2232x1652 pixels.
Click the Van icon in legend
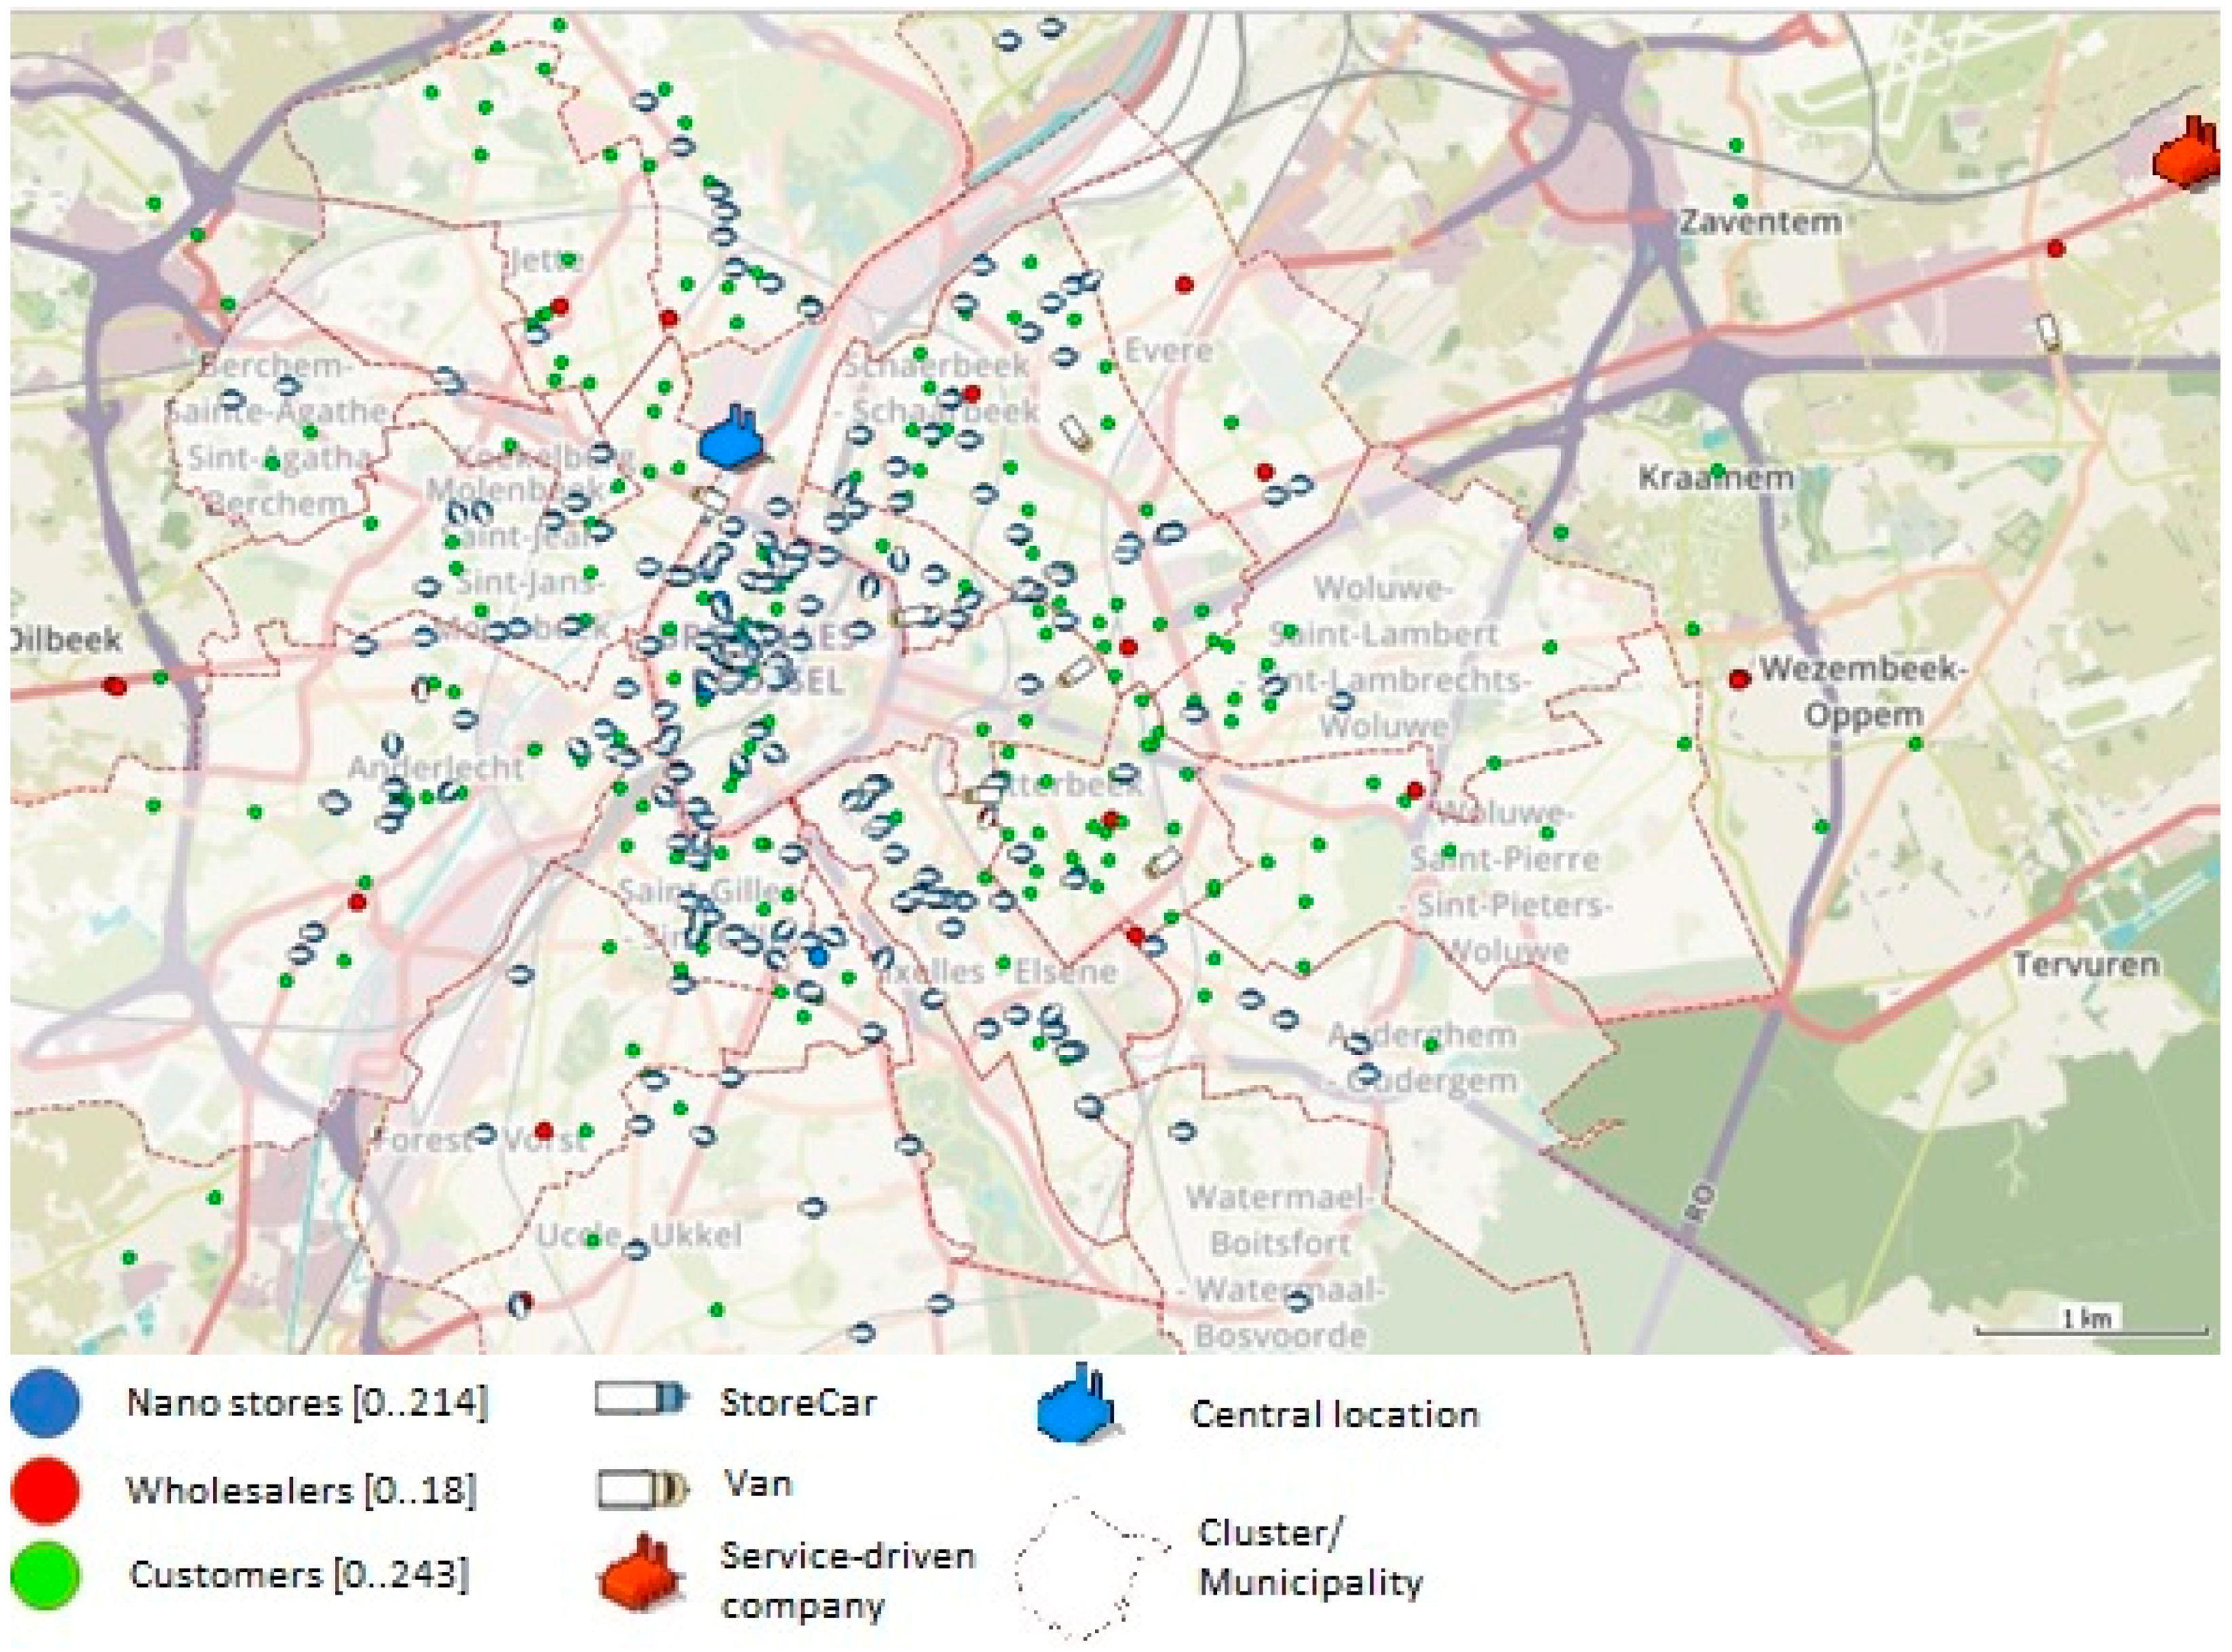point(643,1489)
